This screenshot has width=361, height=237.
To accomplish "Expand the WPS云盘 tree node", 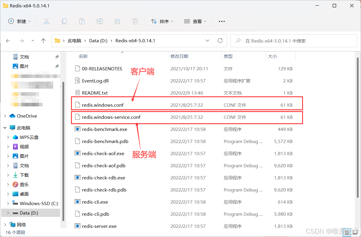I will 8,137.
